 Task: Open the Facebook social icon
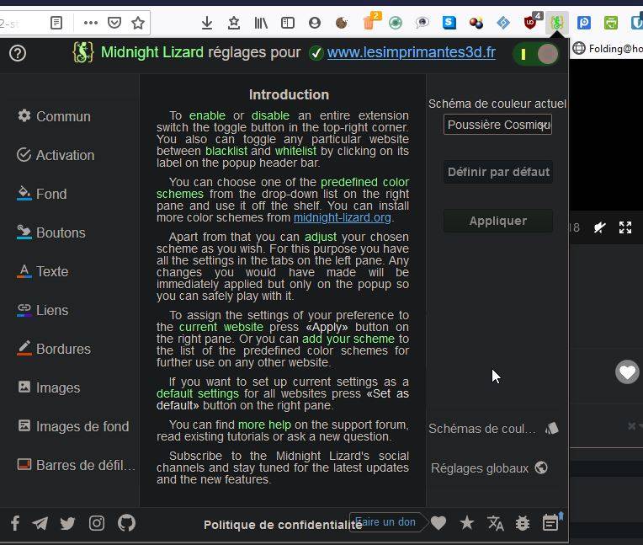pos(15,523)
